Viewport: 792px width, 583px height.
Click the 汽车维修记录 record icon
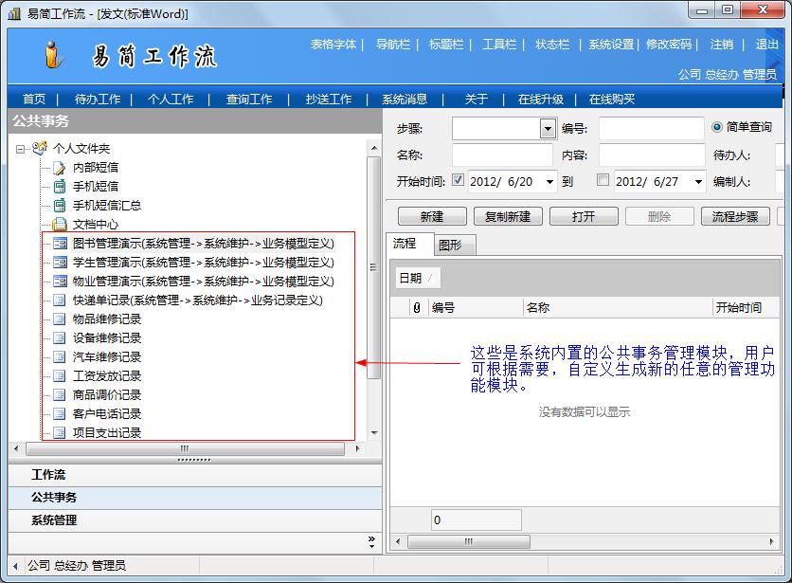point(59,357)
